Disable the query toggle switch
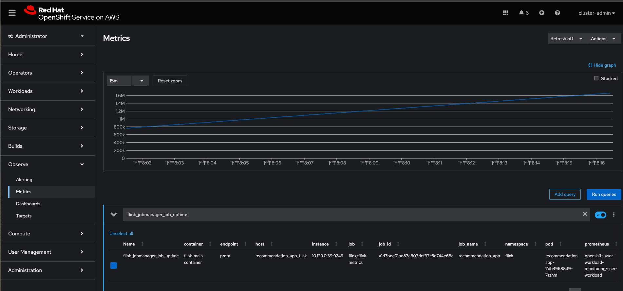Viewport: 623px width, 291px height. point(600,215)
